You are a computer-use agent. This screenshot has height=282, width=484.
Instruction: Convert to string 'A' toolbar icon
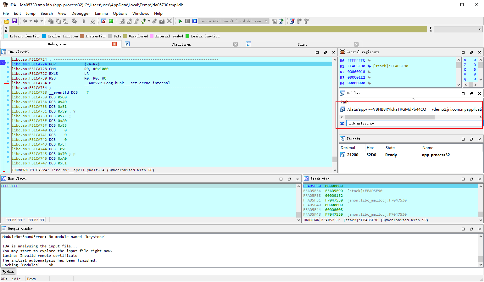(136, 21)
